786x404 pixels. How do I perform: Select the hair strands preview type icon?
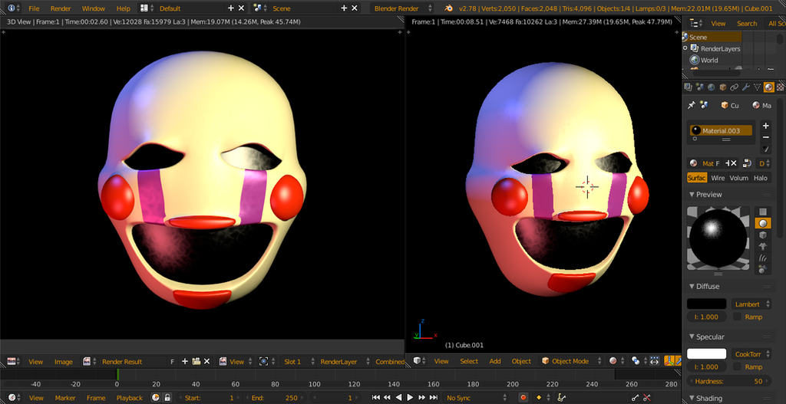pyautogui.click(x=762, y=258)
